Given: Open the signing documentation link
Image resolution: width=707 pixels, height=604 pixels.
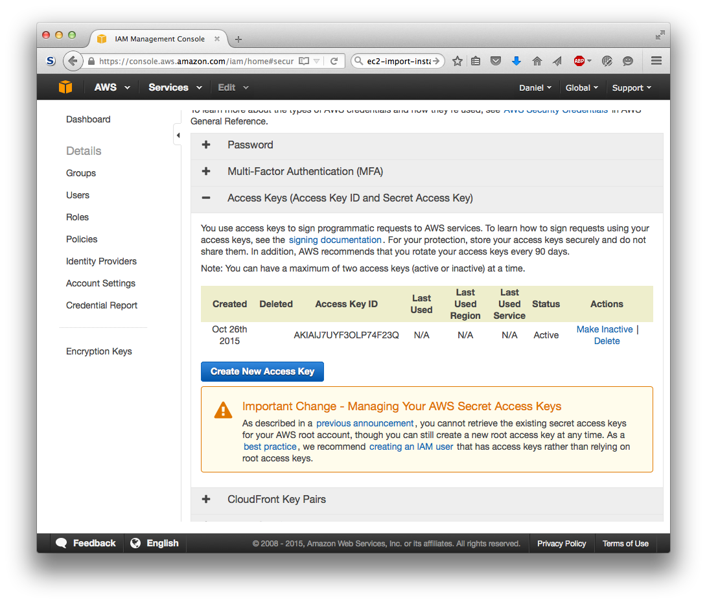Looking at the screenshot, I should (x=335, y=240).
